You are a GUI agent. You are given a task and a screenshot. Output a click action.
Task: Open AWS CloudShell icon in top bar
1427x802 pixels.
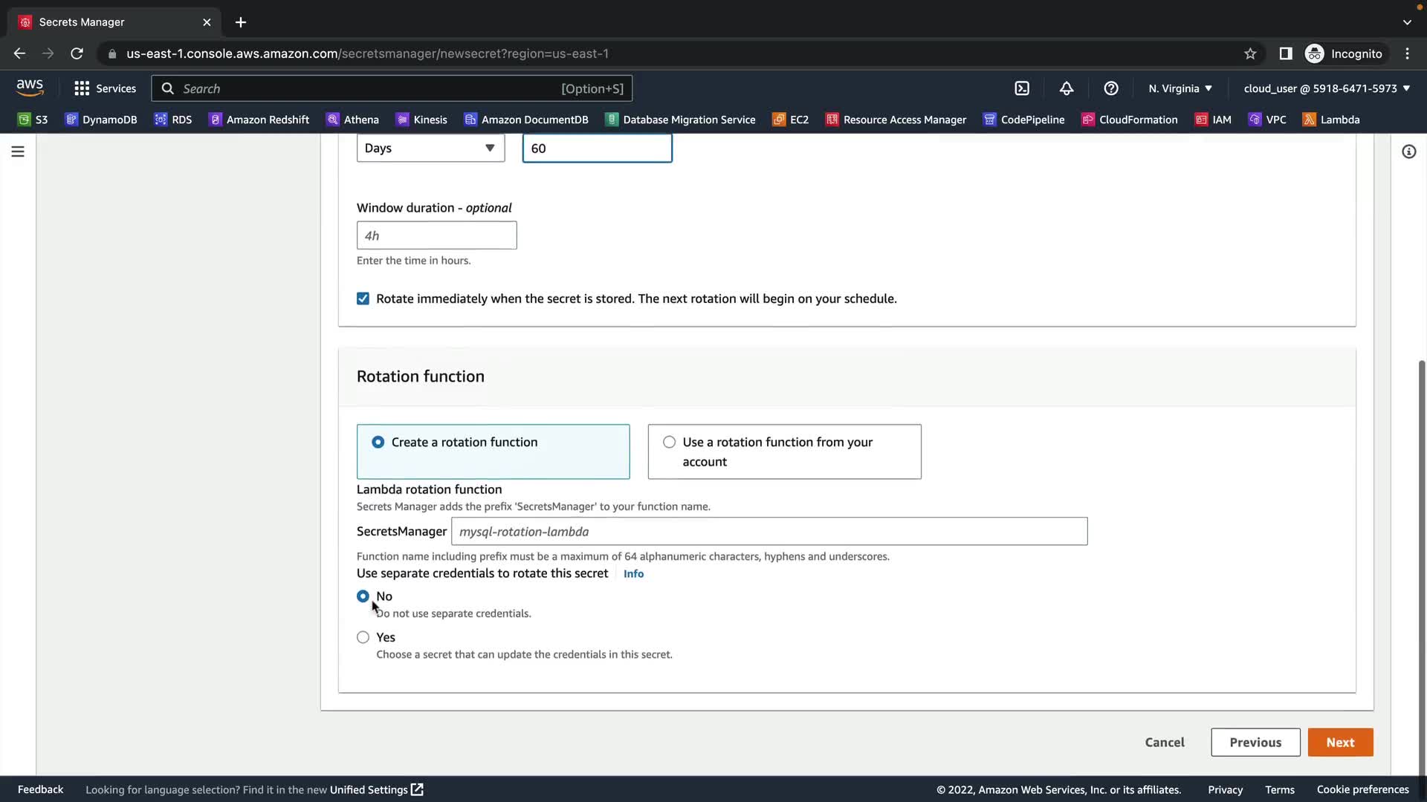[x=1022, y=88]
